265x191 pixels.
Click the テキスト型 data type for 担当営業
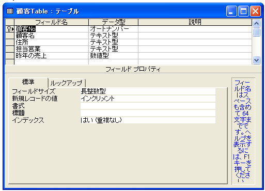(x=113, y=49)
